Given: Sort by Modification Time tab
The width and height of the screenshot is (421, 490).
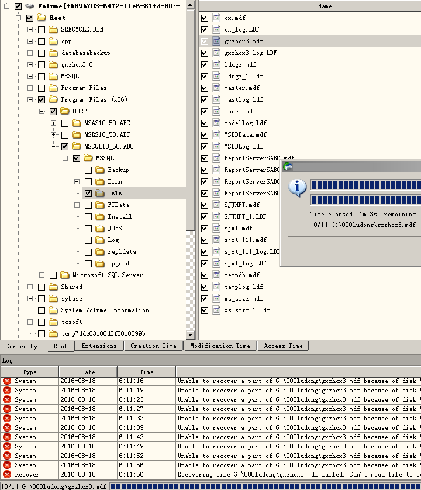Looking at the screenshot, I should (220, 346).
